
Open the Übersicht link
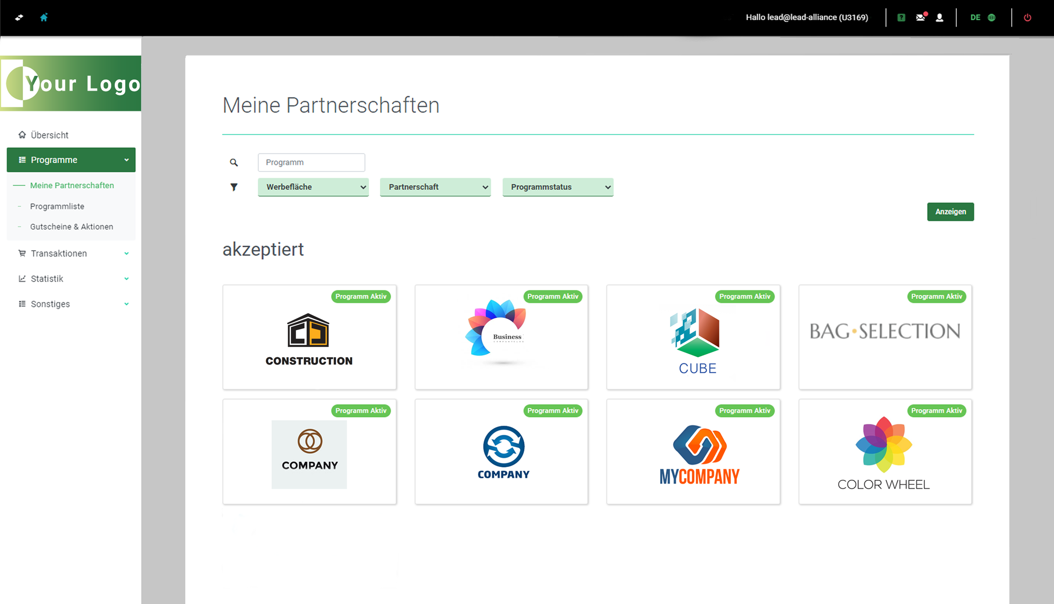pos(49,135)
